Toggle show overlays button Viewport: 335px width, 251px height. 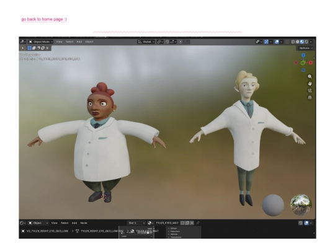[277, 42]
